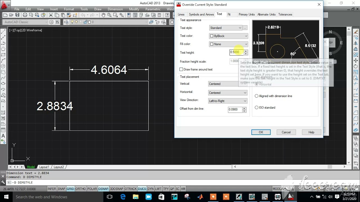Image resolution: width=360 pixels, height=202 pixels.
Task: Click the New drawing icon
Action: click(5, 15)
